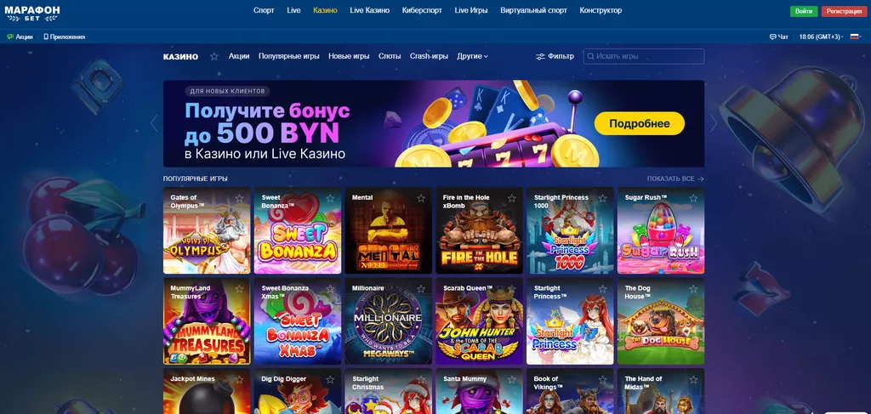The image size is (871, 414).
Task: Expand the Другие dropdown menu
Action: (x=472, y=56)
